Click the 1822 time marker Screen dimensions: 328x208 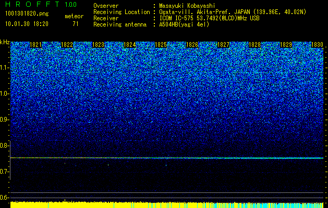[67, 45]
